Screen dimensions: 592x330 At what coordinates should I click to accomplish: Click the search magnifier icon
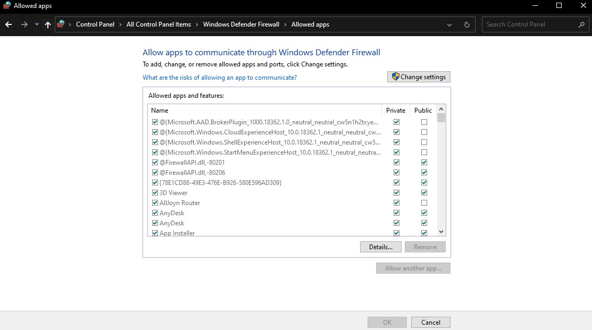[x=581, y=24]
